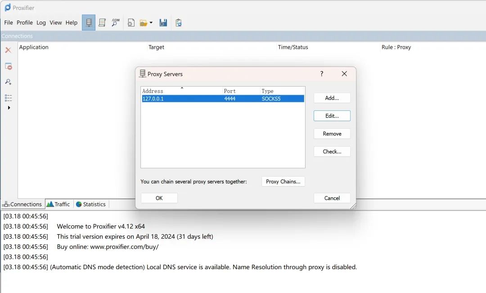Click the new profile document-gear toolbar icon
Screen dimensions: 486x293
pyautogui.click(x=131, y=22)
